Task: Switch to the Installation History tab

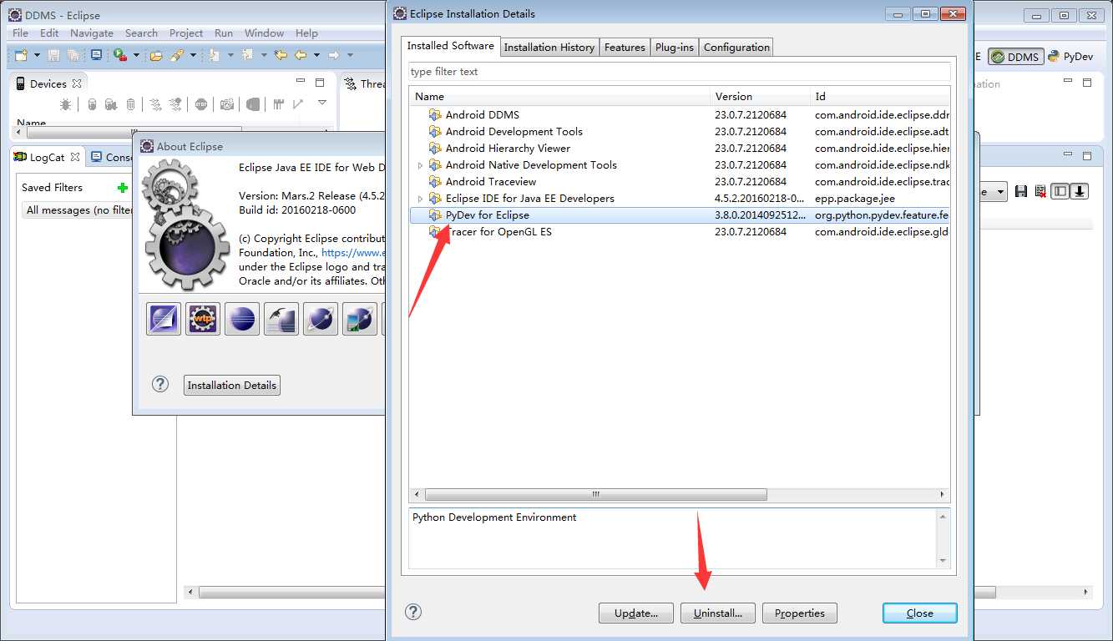Action: point(549,47)
